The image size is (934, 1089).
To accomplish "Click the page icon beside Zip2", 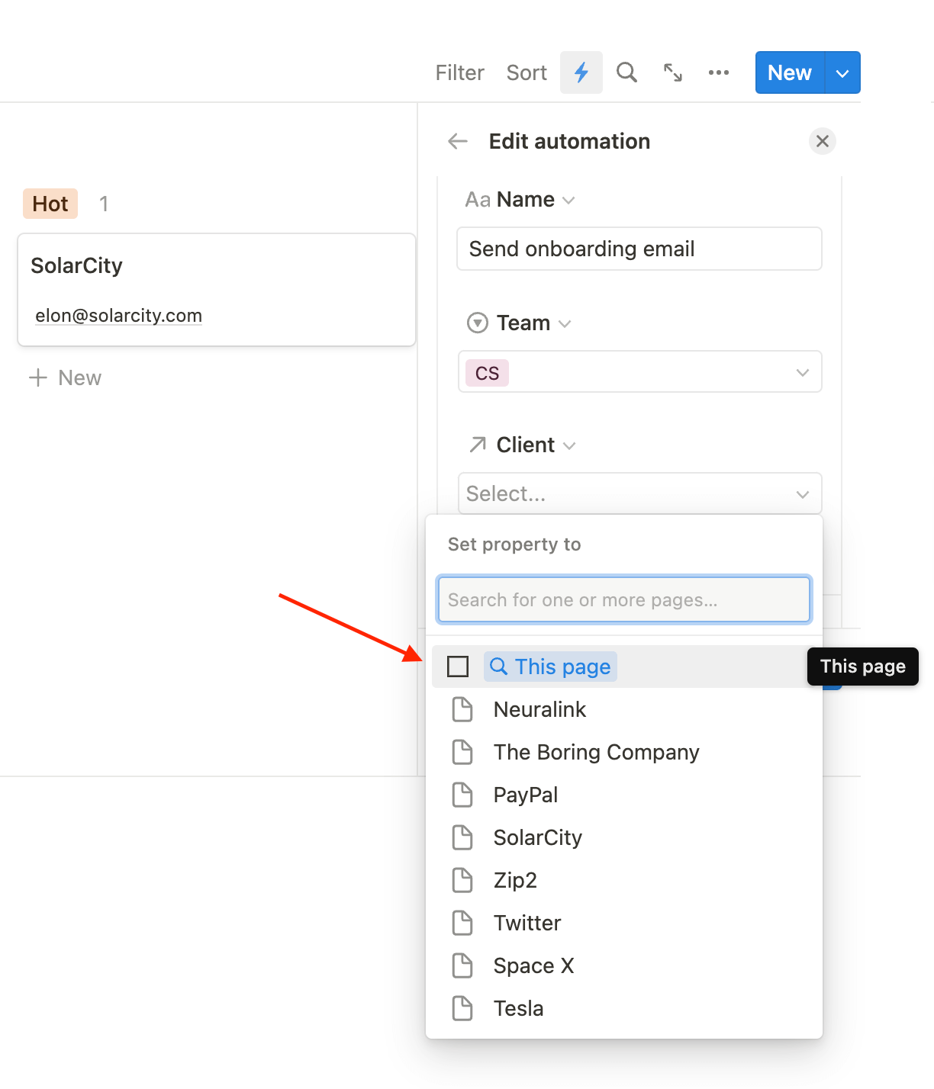I will pos(462,880).
